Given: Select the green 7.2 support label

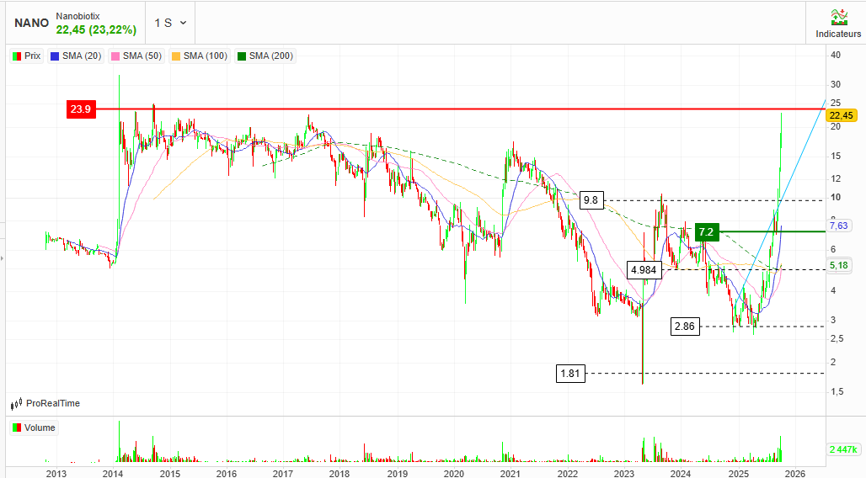Looking at the screenshot, I should (707, 231).
